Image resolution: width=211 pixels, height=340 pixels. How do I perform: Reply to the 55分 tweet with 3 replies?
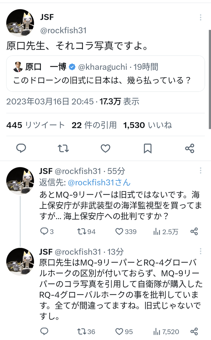point(47,231)
